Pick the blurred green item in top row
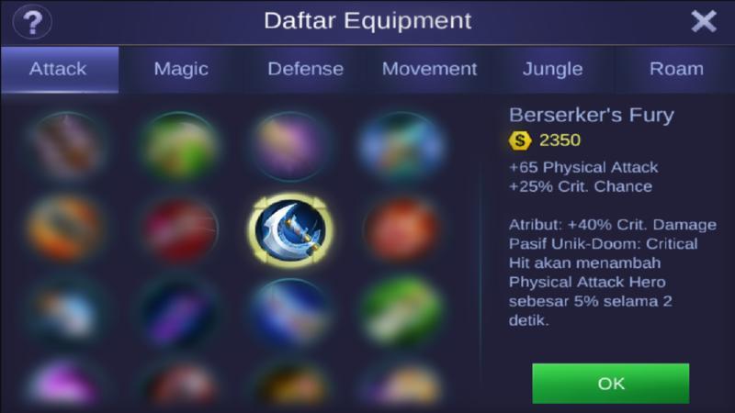The image size is (735, 413). [x=179, y=146]
